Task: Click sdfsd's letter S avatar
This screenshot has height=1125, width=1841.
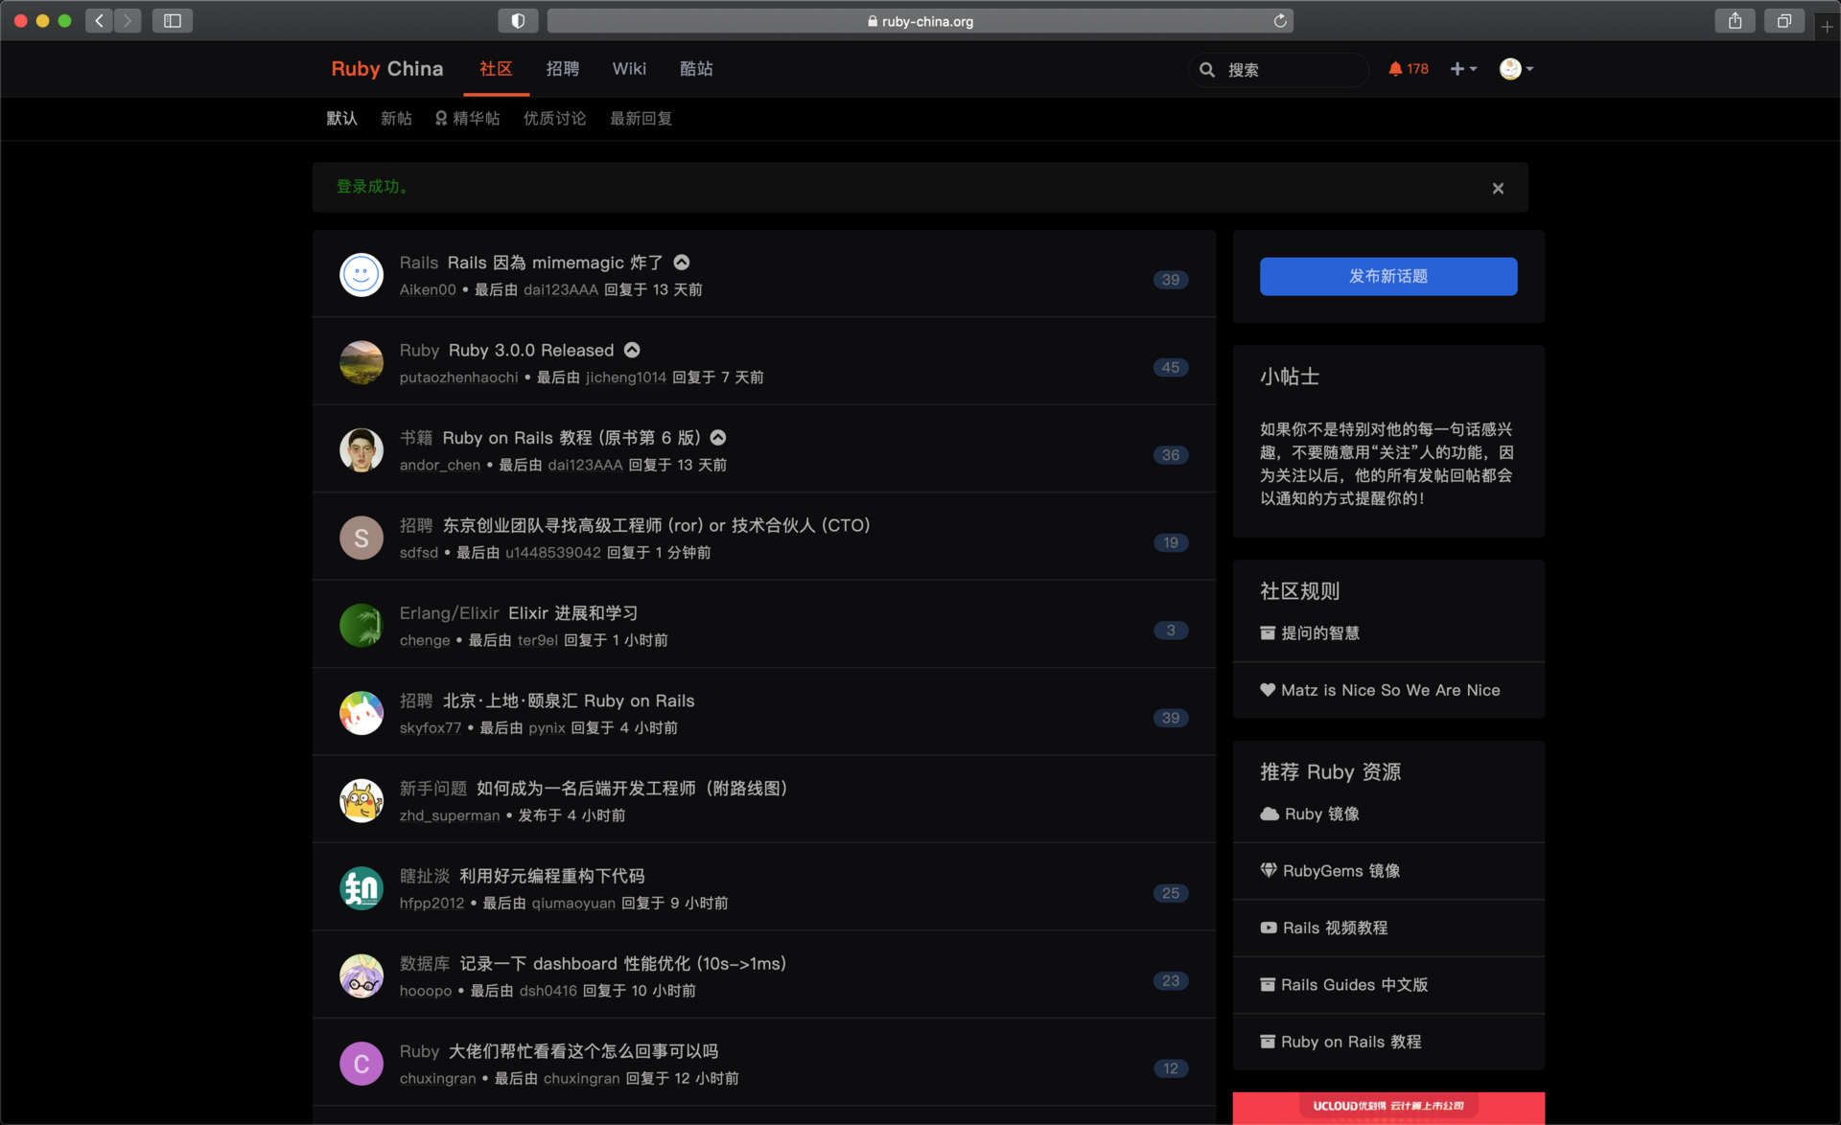Action: 361,539
